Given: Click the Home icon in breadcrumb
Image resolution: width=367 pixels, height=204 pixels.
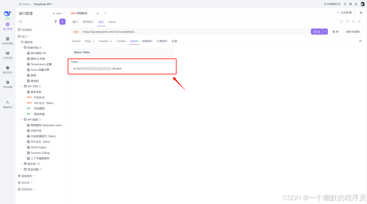Looking at the screenshot, I should point(21,4).
